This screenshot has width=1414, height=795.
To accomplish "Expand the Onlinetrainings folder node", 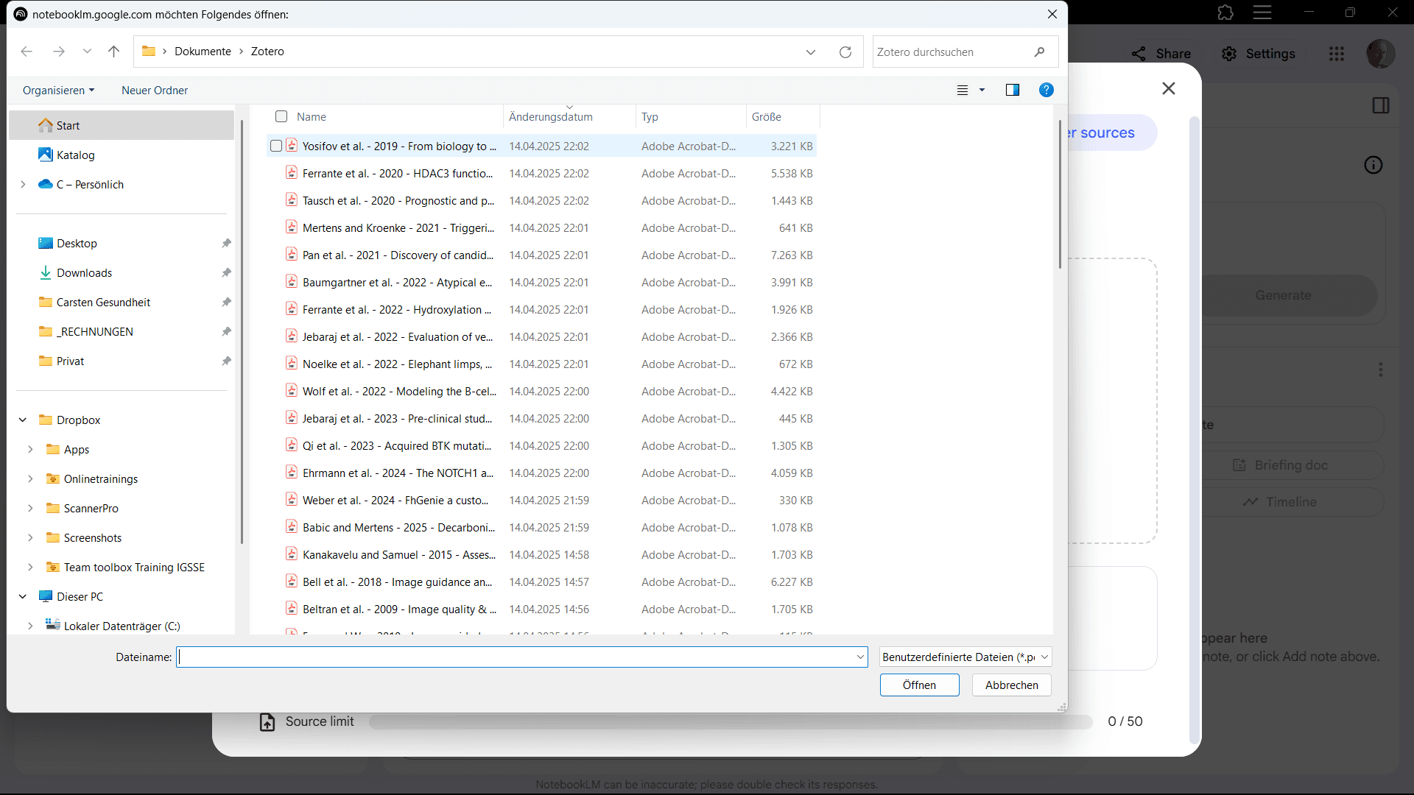I will point(30,479).
